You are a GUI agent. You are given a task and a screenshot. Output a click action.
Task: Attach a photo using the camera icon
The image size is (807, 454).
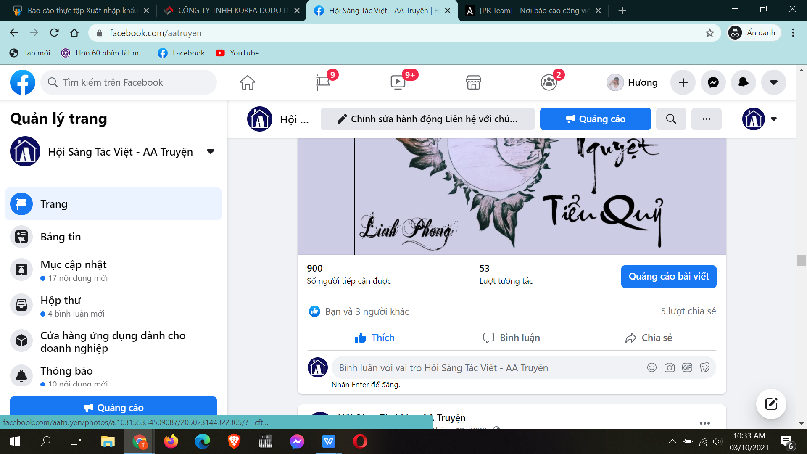point(670,368)
